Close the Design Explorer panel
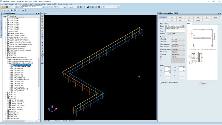222x125 pixels. pos(38,13)
